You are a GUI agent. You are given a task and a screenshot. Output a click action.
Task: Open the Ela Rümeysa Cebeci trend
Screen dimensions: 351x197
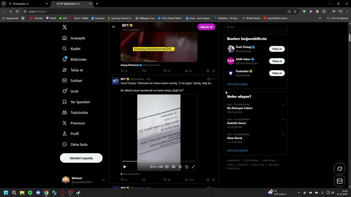click(240, 108)
